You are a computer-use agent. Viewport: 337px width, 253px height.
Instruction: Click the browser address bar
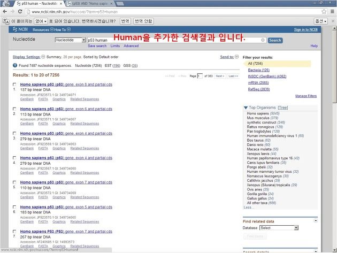[x=174, y=12]
